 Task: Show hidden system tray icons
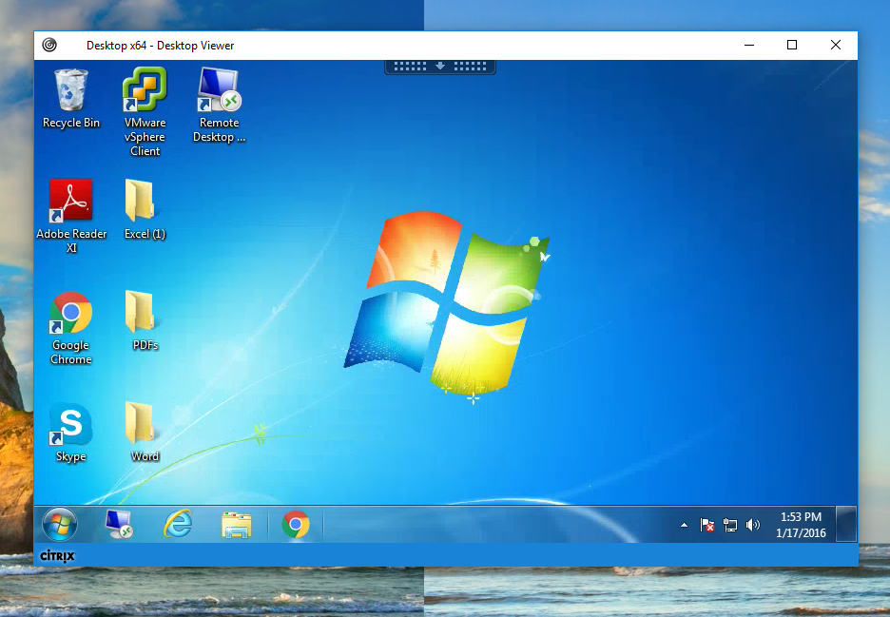click(x=684, y=525)
